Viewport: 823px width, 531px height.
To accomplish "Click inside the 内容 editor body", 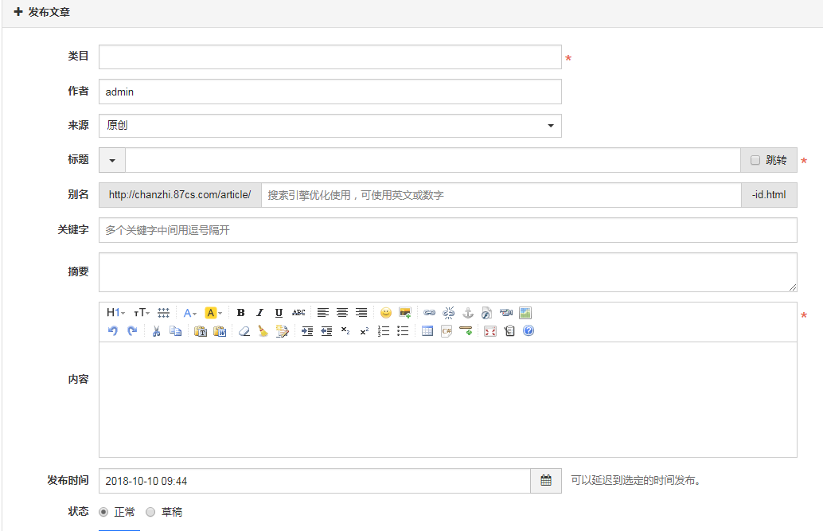I will [448, 399].
